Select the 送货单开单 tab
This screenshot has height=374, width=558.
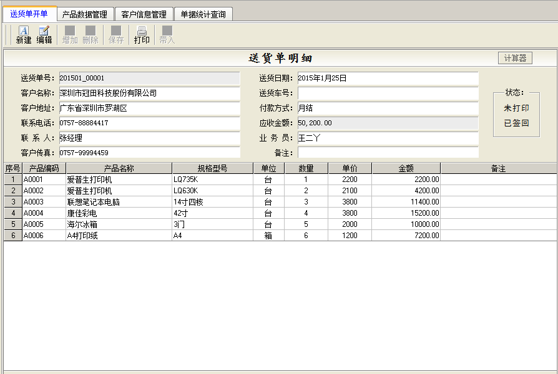(x=29, y=14)
